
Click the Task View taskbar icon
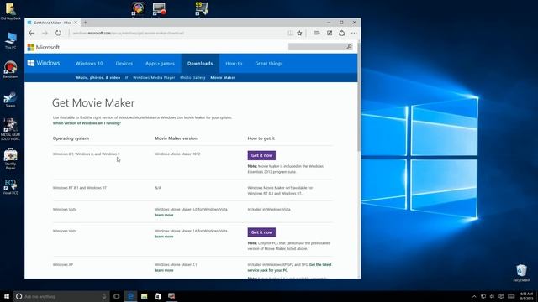coord(117,296)
